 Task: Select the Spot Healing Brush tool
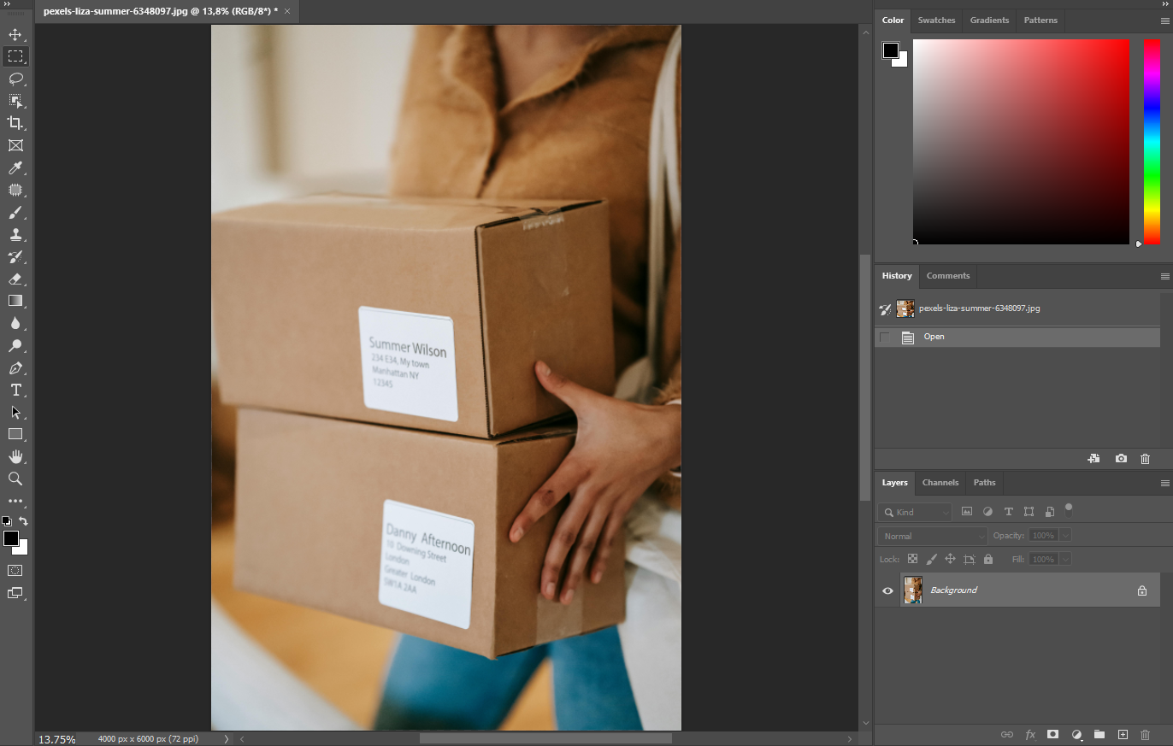[x=15, y=190]
